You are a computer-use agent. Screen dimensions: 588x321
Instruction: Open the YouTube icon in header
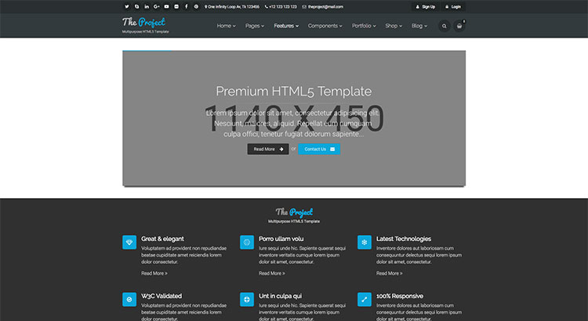pyautogui.click(x=166, y=6)
